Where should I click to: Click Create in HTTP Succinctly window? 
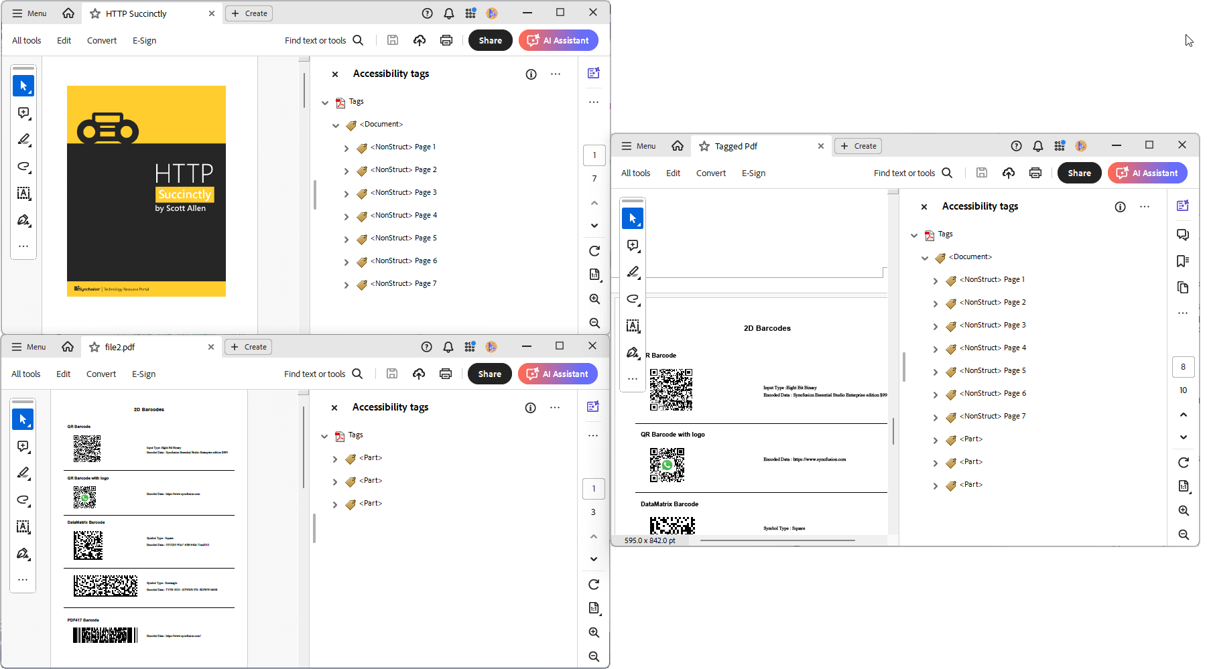point(249,13)
